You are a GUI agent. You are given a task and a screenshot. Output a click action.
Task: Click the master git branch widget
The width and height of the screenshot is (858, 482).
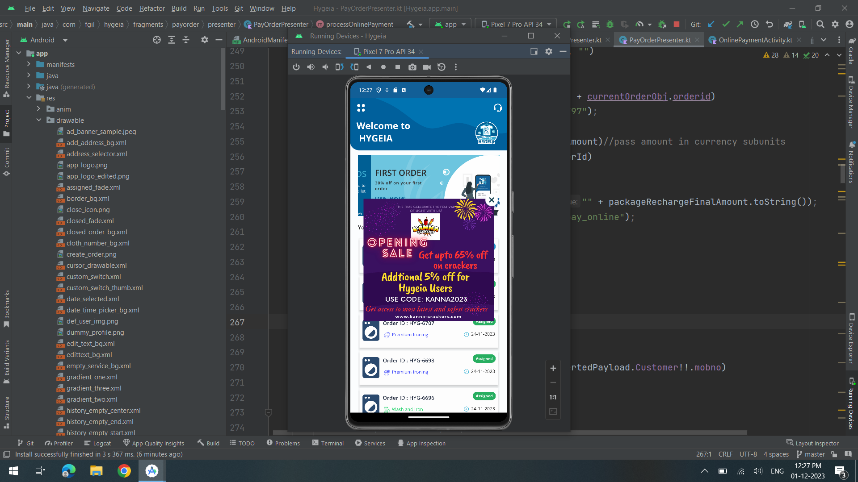[x=811, y=454]
